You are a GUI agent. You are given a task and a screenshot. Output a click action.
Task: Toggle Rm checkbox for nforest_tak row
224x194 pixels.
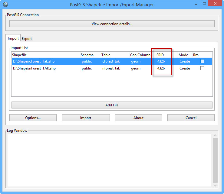202,68
